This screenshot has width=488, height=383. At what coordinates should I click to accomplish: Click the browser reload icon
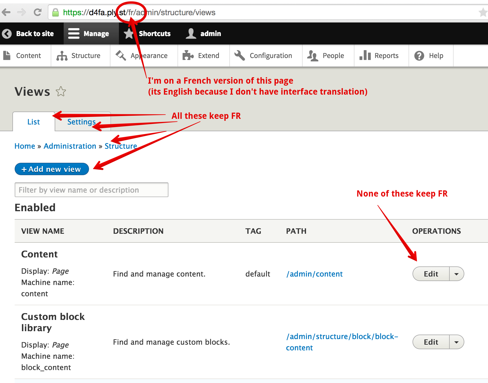[x=37, y=12]
